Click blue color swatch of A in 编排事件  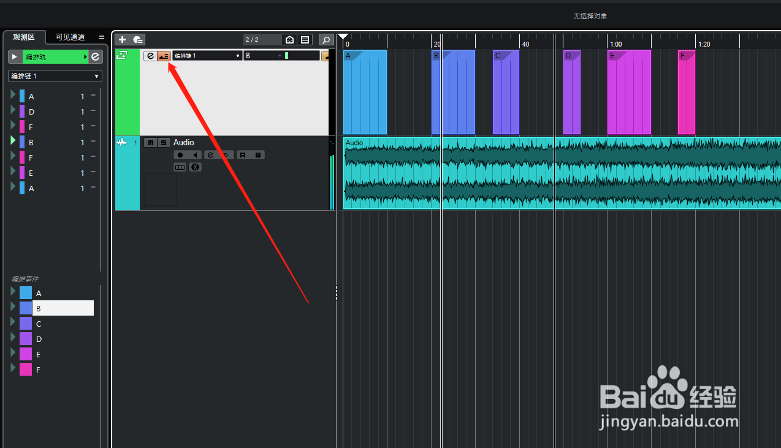(x=25, y=293)
